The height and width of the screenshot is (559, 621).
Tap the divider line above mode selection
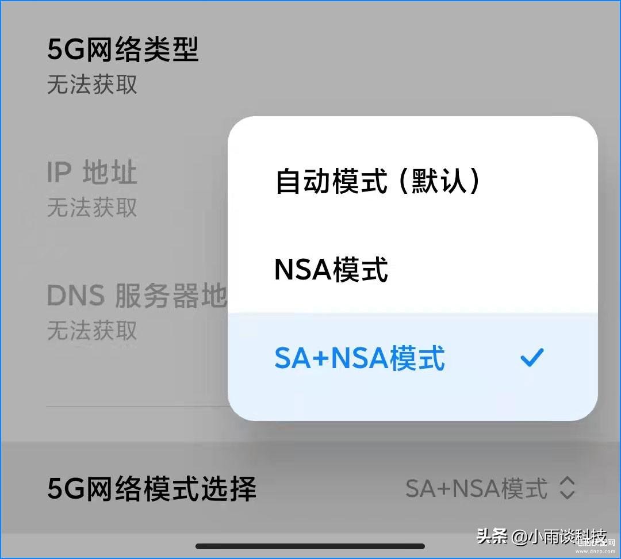point(137,407)
